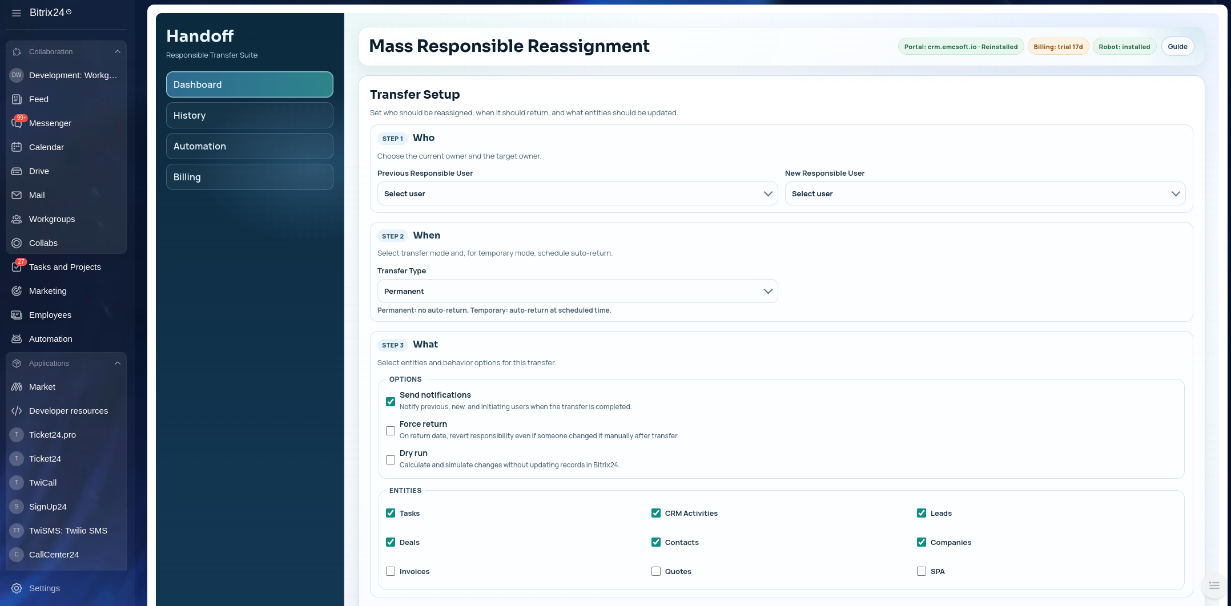Click the Mail envelope icon
Image resolution: width=1231 pixels, height=606 pixels.
point(17,195)
